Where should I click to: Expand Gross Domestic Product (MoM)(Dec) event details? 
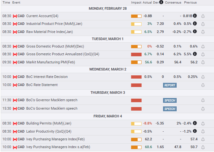[x=52, y=46]
